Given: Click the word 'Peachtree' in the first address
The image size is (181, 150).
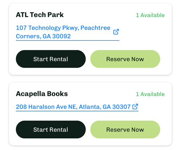Looking at the screenshot, I should click(95, 28).
